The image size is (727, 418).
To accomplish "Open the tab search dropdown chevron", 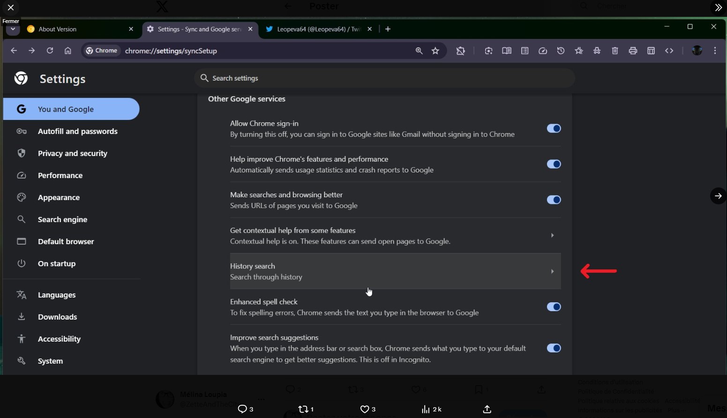I will click(13, 29).
